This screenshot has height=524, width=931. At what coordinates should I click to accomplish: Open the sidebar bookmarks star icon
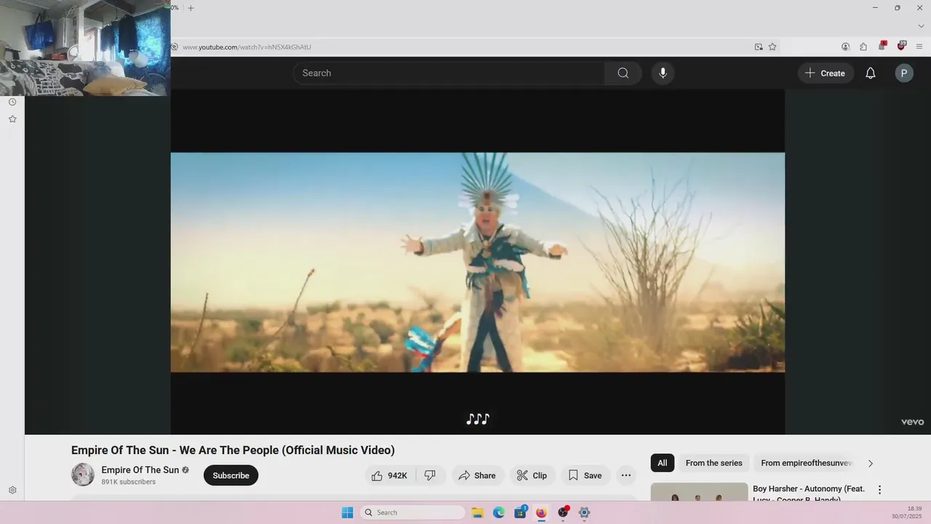(12, 119)
